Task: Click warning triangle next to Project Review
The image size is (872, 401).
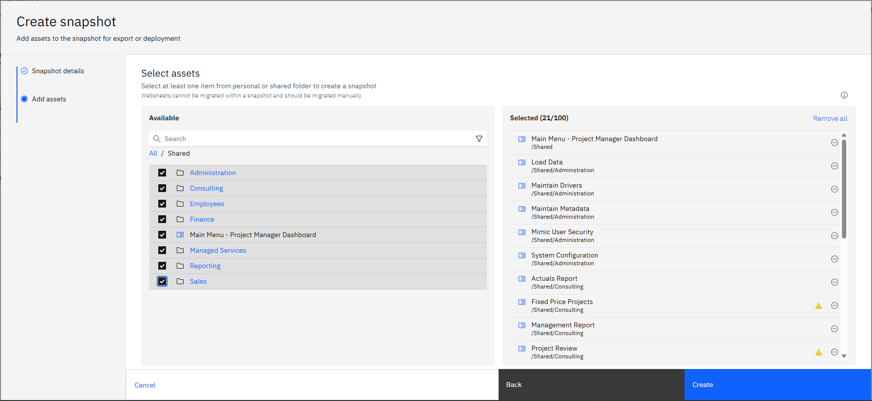Action: 818,353
